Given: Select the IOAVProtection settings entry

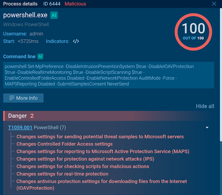Looking at the screenshot, I should pyautogui.click(x=102, y=185).
